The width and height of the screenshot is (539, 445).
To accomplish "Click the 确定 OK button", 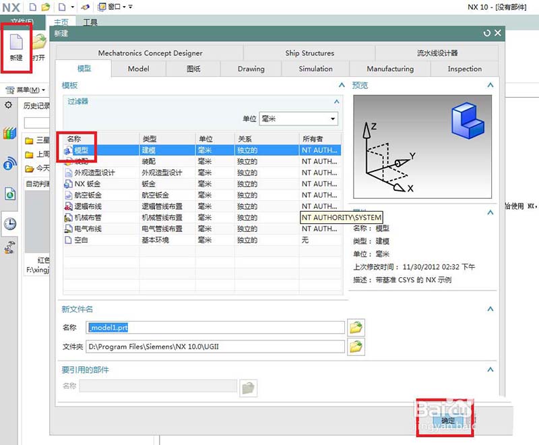I will point(448,421).
